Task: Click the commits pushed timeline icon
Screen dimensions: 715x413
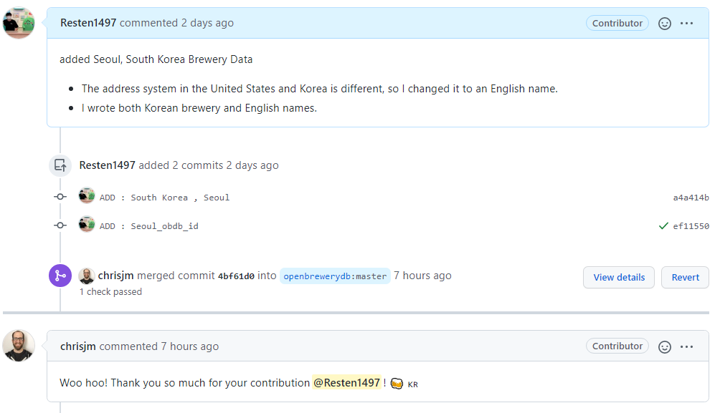Action: [60, 165]
